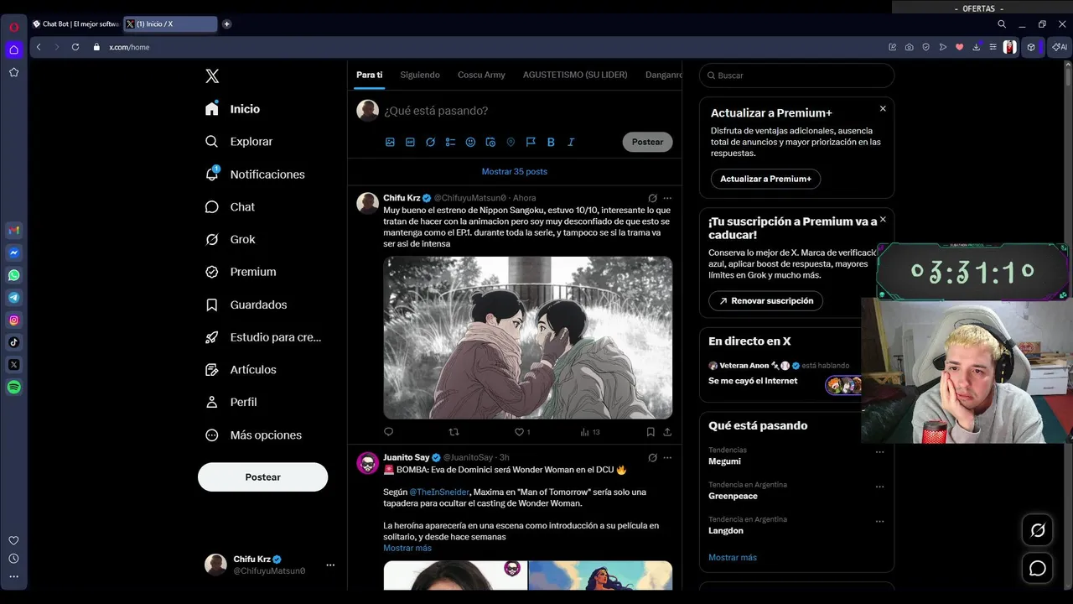1073x604 pixels.
Task: Click the flag icon in composer
Action: (x=531, y=142)
